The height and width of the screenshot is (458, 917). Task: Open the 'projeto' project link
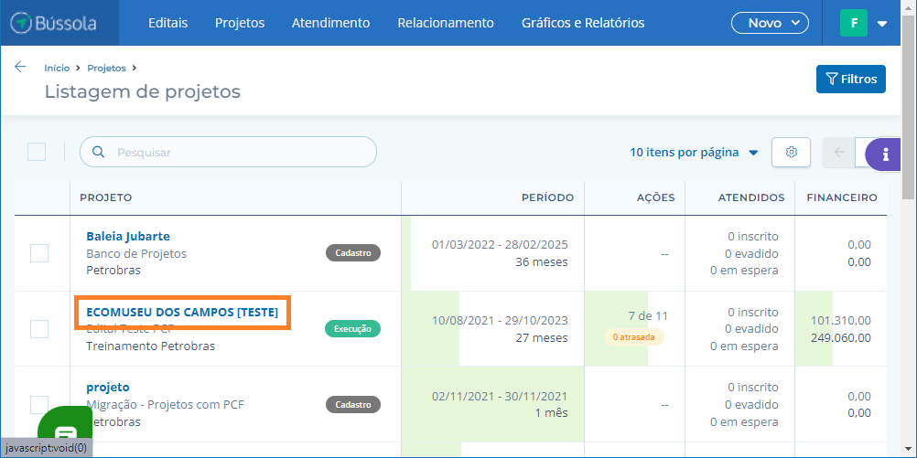[x=108, y=388]
